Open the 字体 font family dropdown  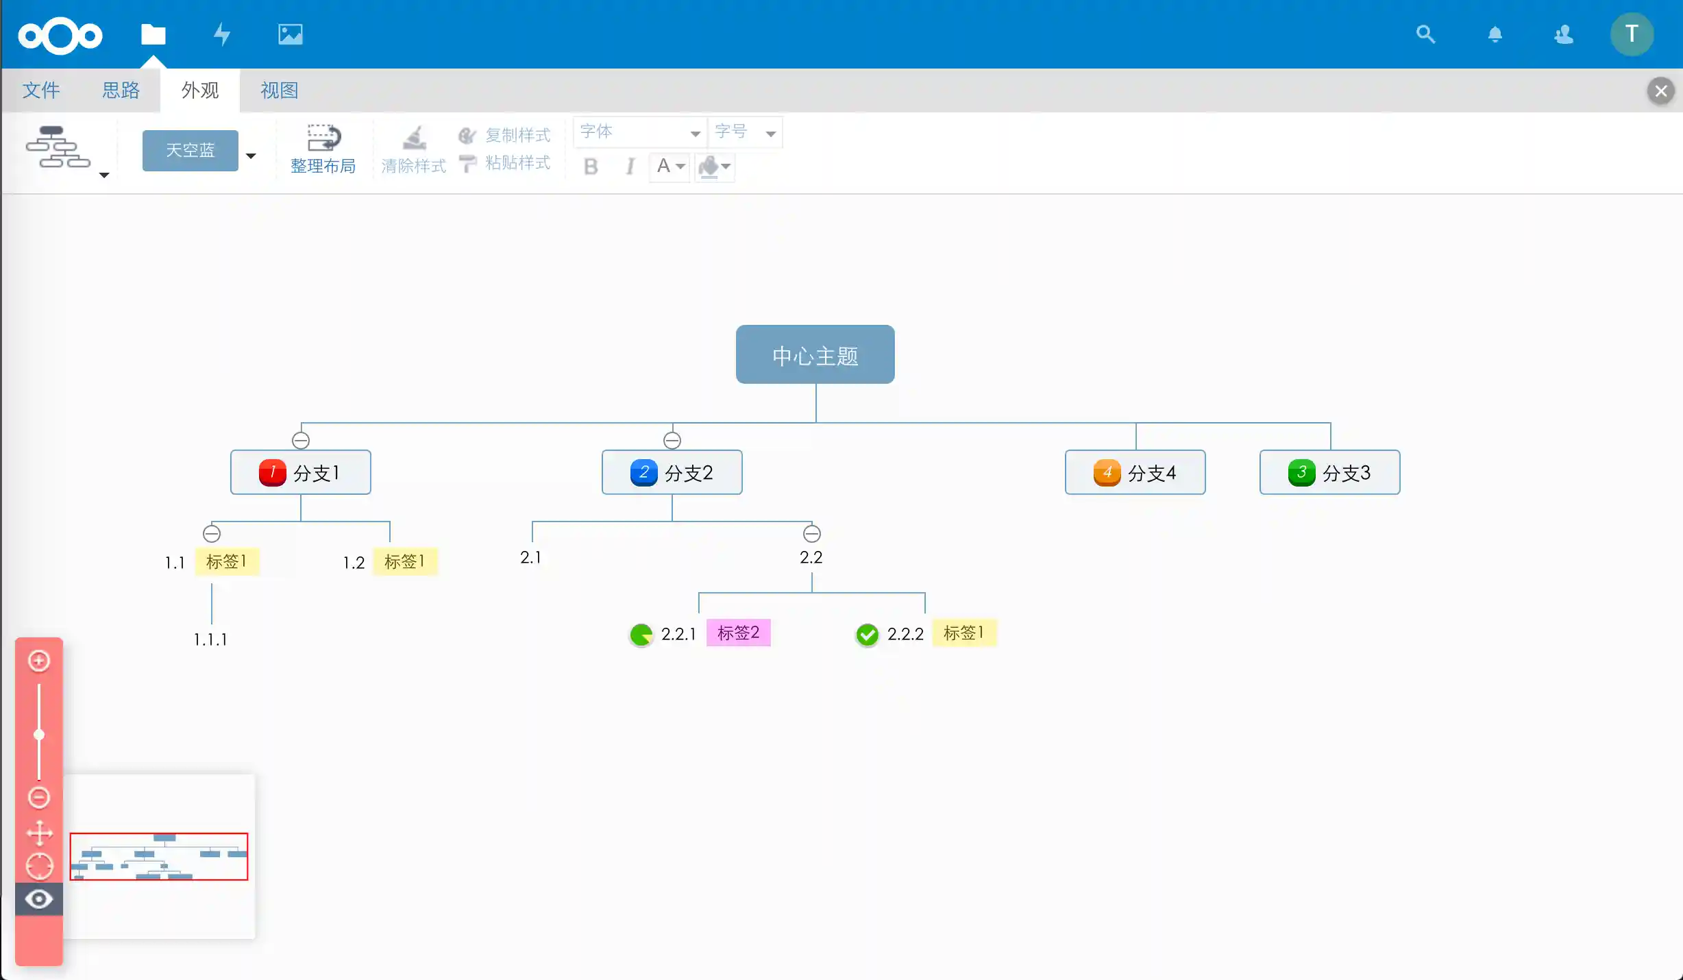pos(638,132)
